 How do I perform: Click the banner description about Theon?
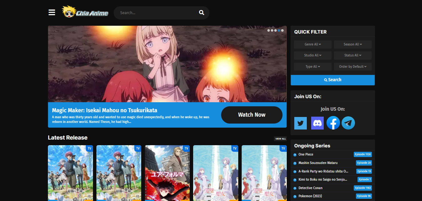coord(131,119)
